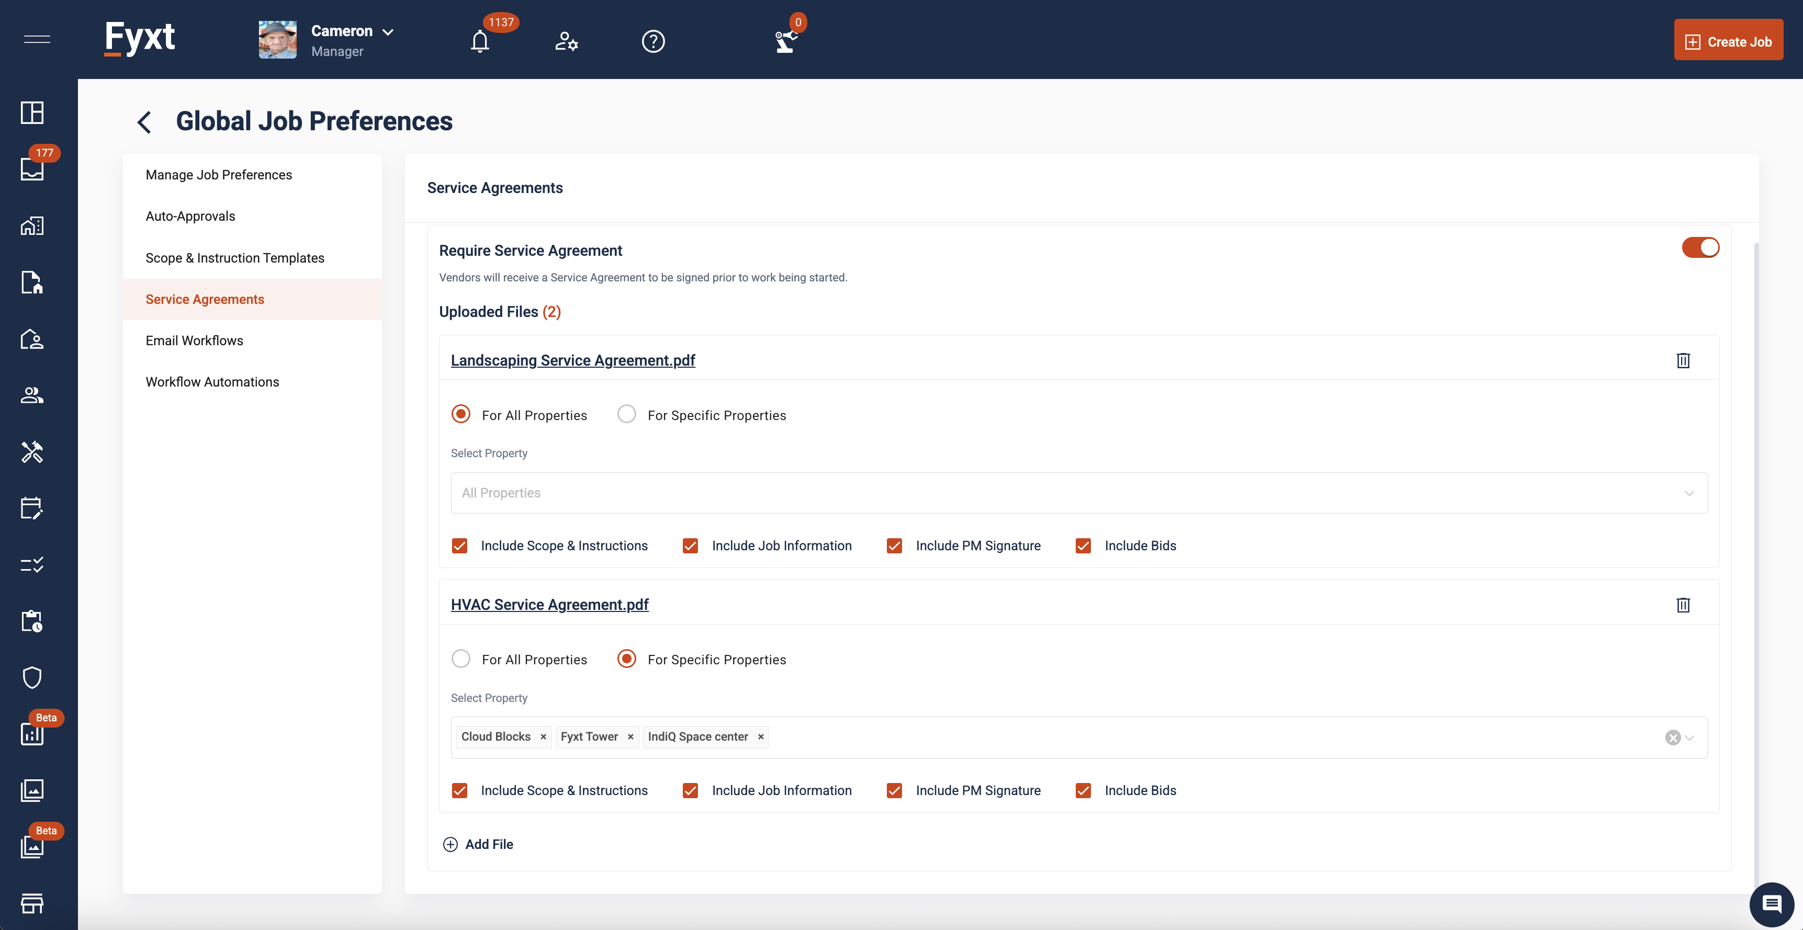The width and height of the screenshot is (1803, 930).
Task: Click the robot arm automation icon
Action: (785, 41)
